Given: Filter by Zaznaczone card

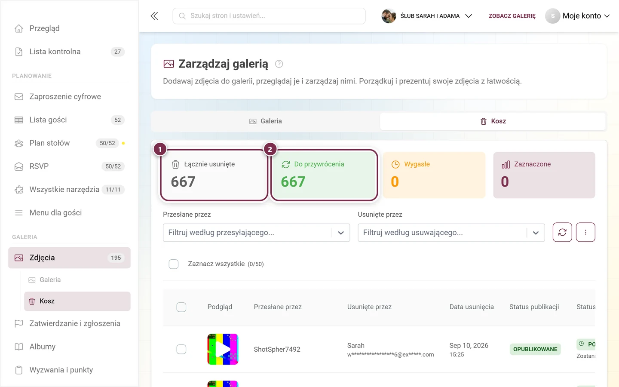Looking at the screenshot, I should pyautogui.click(x=544, y=175).
